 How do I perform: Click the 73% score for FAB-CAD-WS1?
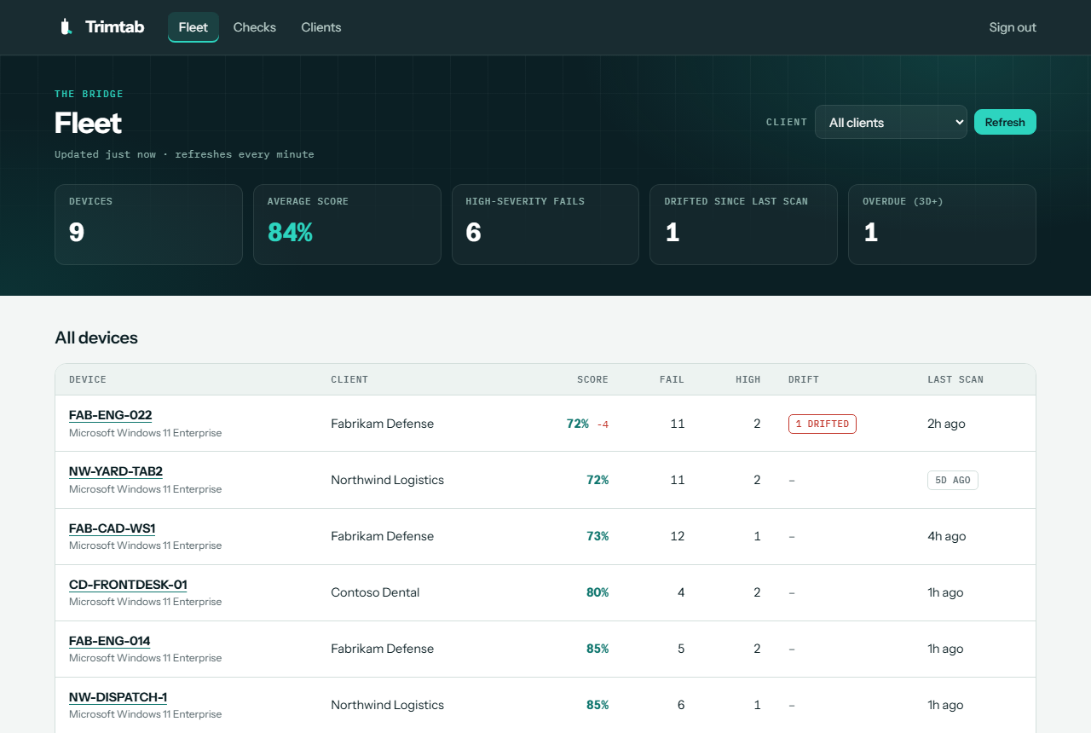tap(597, 536)
